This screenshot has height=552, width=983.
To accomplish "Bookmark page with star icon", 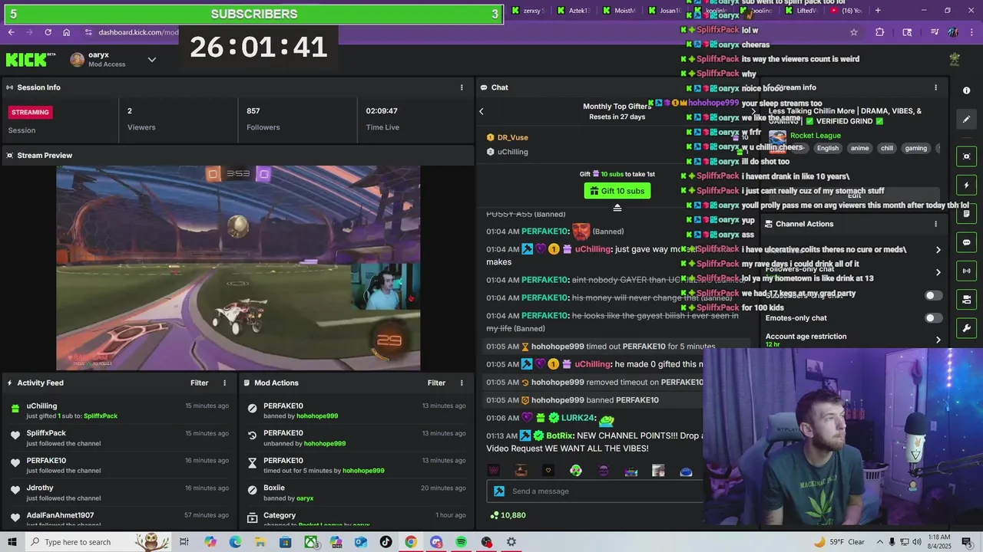I will (x=854, y=32).
